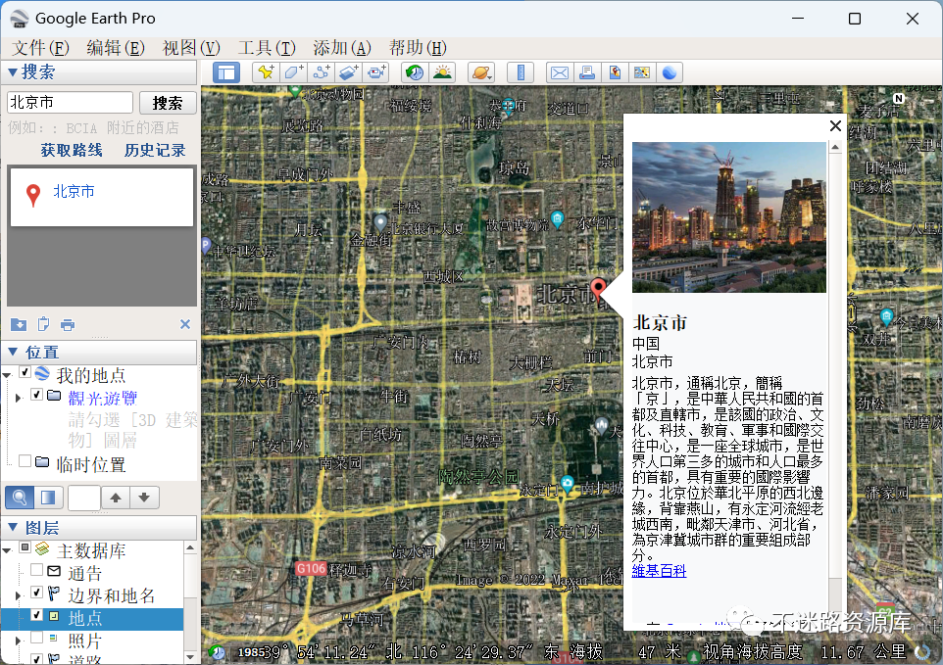Enable the 通告 layer checkbox
The height and width of the screenshot is (665, 943).
(x=36, y=569)
